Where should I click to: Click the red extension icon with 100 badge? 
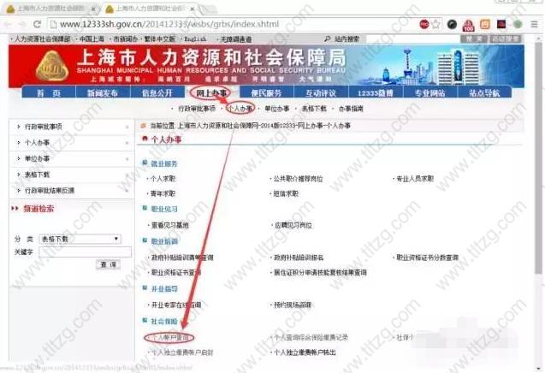[x=469, y=25]
